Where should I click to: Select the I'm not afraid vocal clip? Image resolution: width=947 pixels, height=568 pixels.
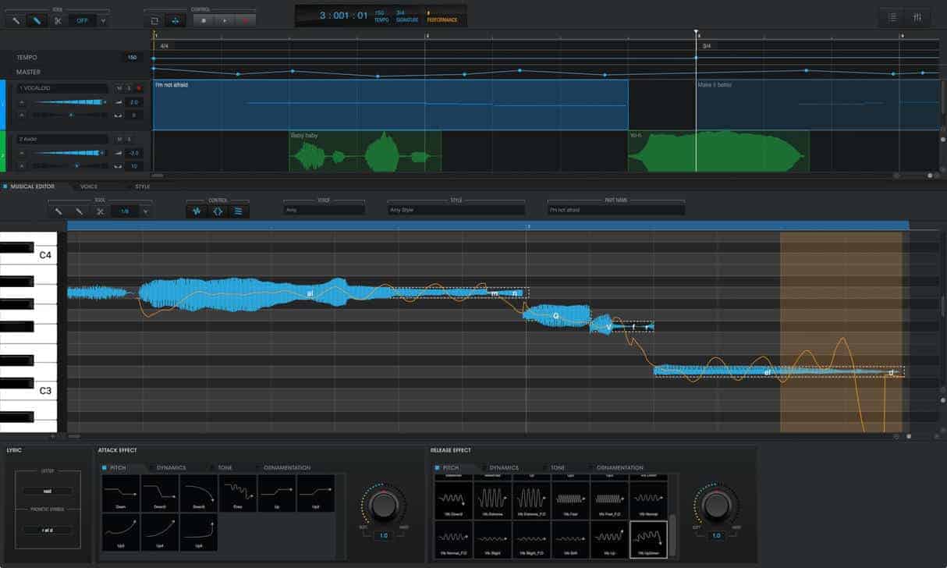click(390, 105)
